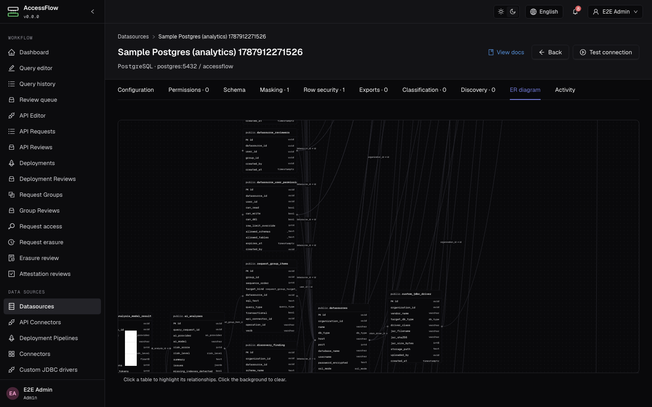Open the API Requests icon
This screenshot has height=407, width=652.
click(12, 132)
